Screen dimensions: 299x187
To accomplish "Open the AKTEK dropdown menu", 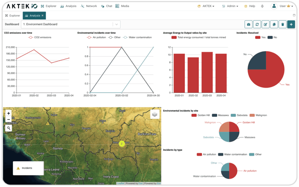I will pos(206,6).
